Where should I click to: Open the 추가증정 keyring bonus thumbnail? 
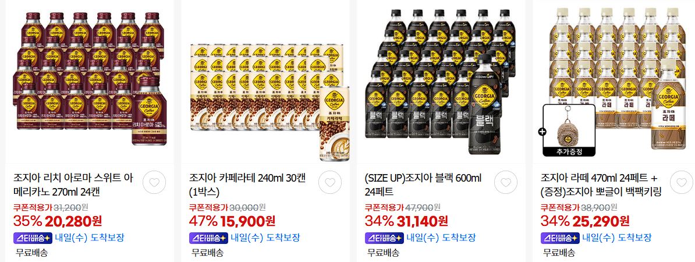569,130
